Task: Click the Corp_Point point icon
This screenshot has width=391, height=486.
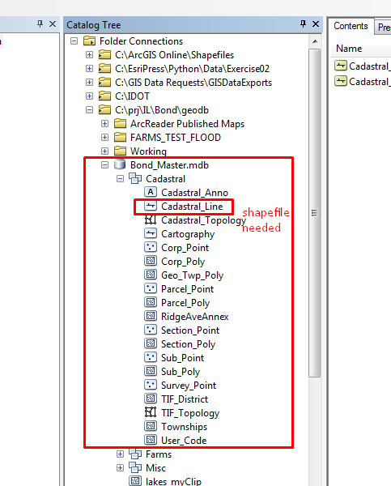Action: 151,247
